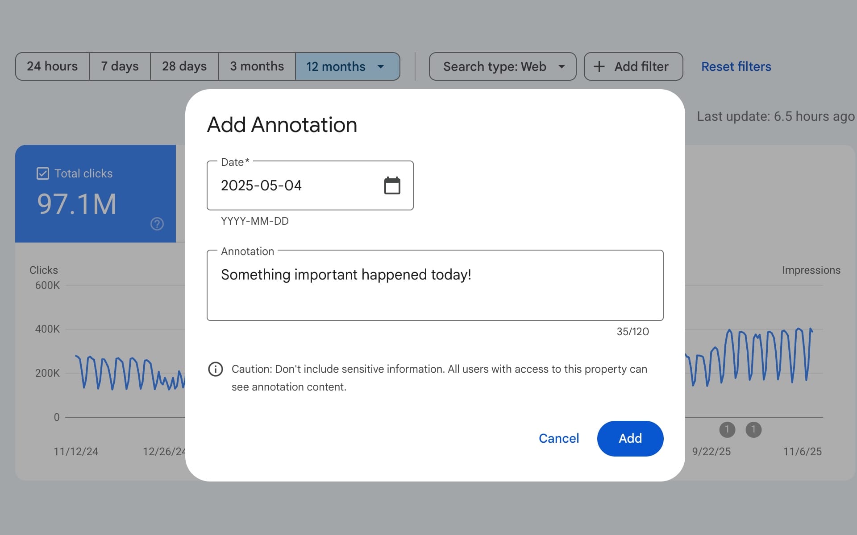Select the 28 days time range

point(184,66)
